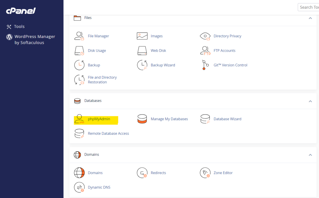Open the Dynamic DNS tool
This screenshot has width=319, height=198.
pos(99,187)
